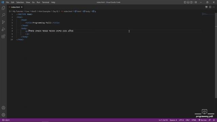
Task: Open the Source Control view icon
Action: (3, 22)
